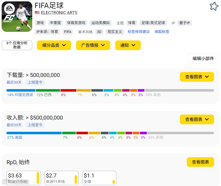Image resolution: width=221 pixels, height=186 pixels.
Task: Click the 3D art style tag
Action: (99, 32)
